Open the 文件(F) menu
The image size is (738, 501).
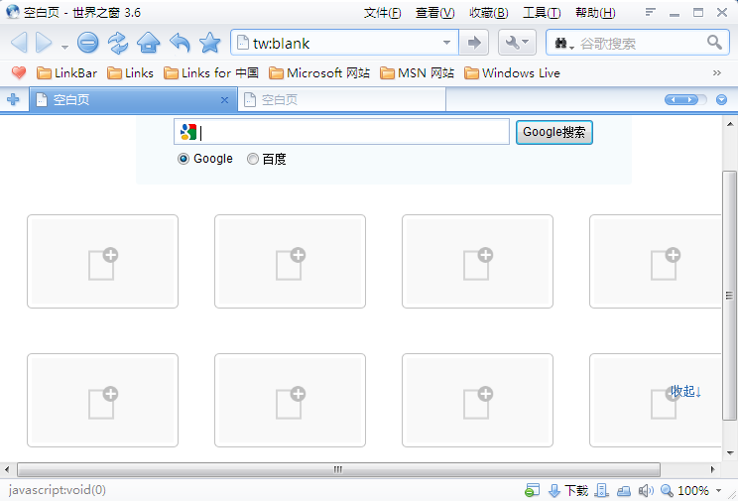382,13
